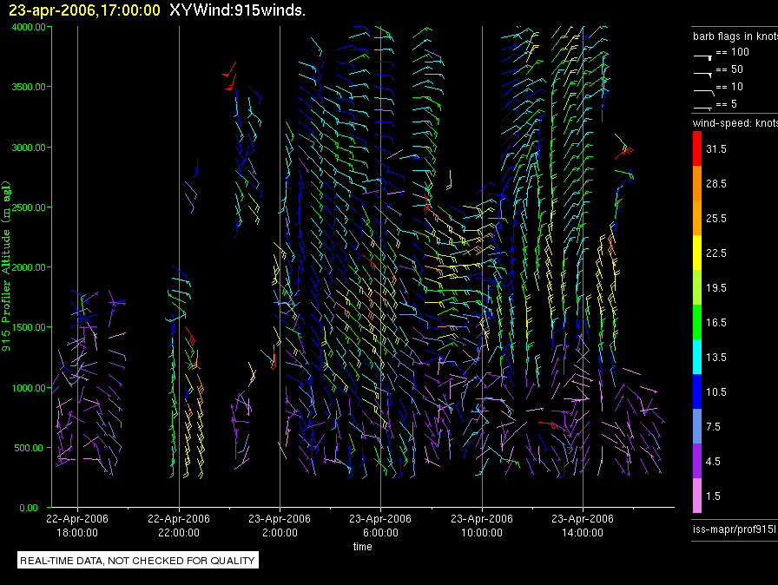
Task: Click the 13.5 wind-speed value label
Action: 716,357
